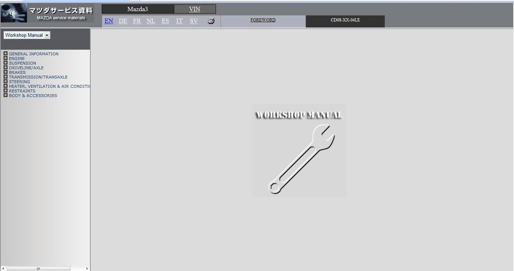514x271 pixels.
Task: Switch language to IT
Action: click(x=179, y=21)
